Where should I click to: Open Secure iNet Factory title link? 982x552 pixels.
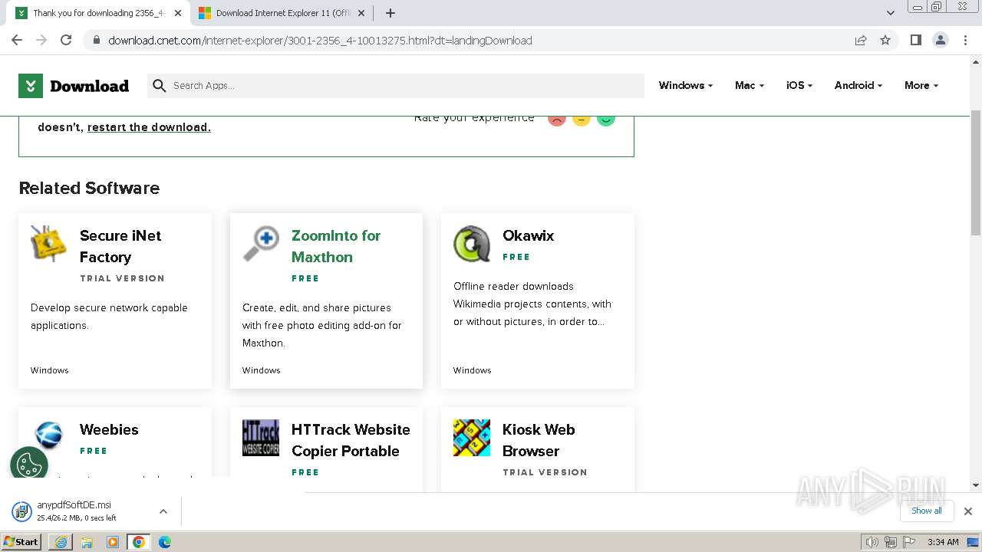(120, 246)
